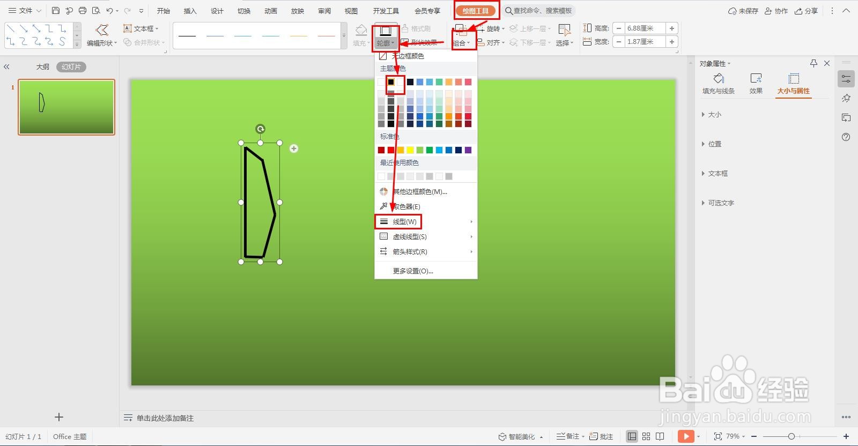
Task: Select the Drawing Tools tab
Action: point(476,11)
